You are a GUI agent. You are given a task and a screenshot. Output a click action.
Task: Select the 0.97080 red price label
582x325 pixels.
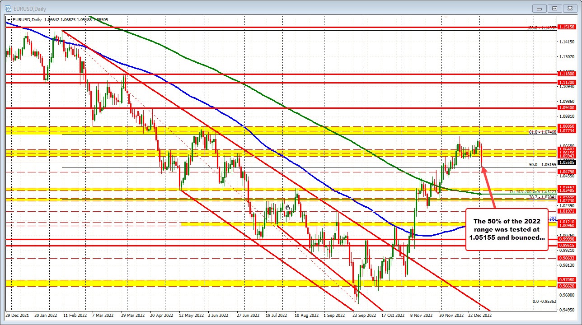(x=567, y=280)
